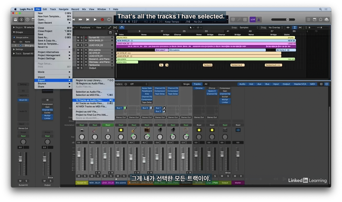Solo the NEW BASS_01 track

[x=81, y=41]
